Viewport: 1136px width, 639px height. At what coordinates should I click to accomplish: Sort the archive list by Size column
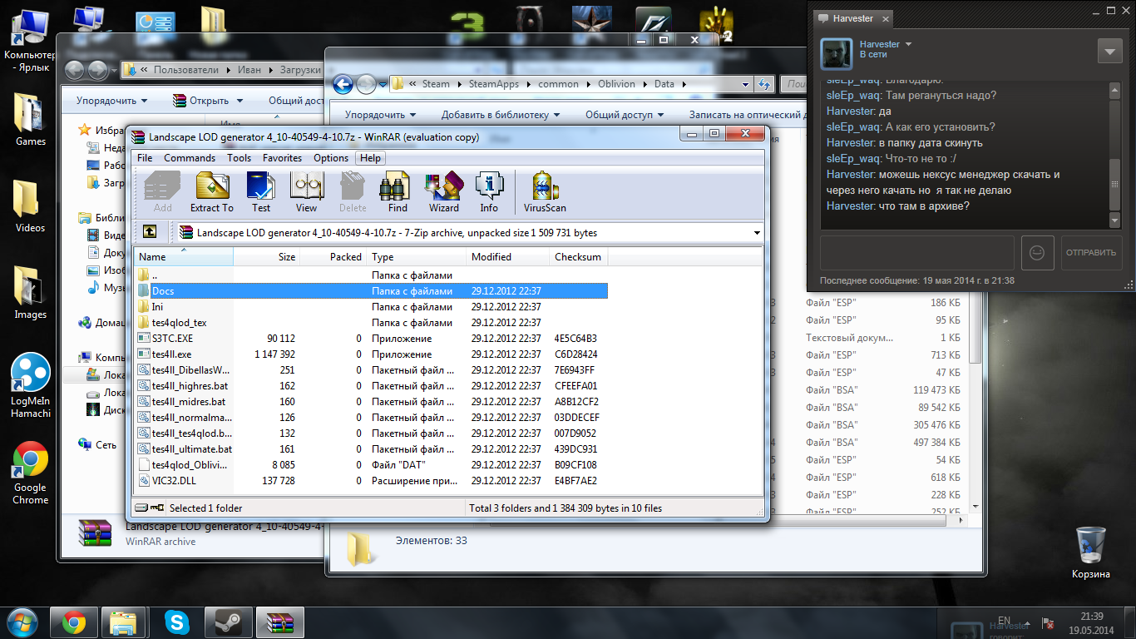266,257
